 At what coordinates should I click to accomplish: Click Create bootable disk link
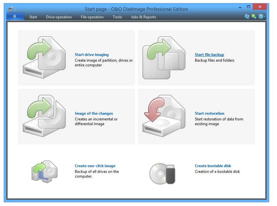[213, 166]
